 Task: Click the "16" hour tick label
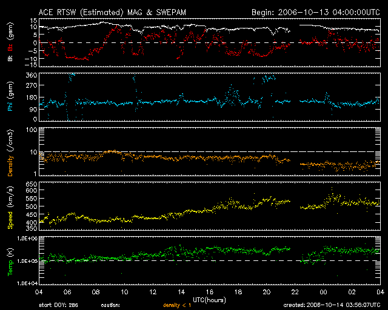210,292
